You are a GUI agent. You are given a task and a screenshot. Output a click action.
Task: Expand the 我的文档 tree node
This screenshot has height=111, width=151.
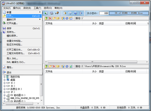pyautogui.click(x=5, y=77)
